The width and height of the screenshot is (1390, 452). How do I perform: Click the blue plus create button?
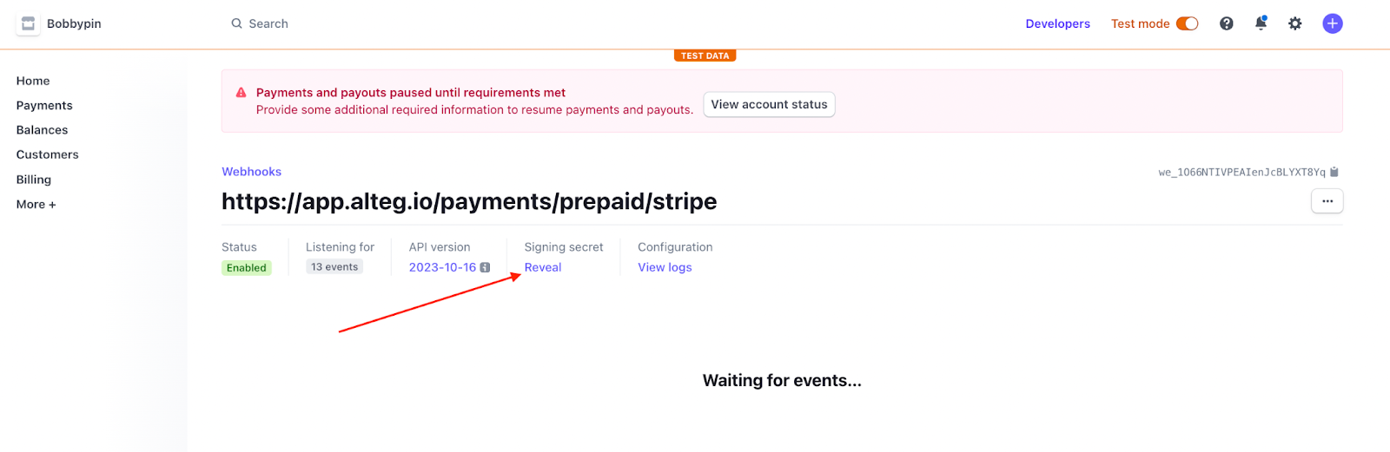click(1332, 24)
